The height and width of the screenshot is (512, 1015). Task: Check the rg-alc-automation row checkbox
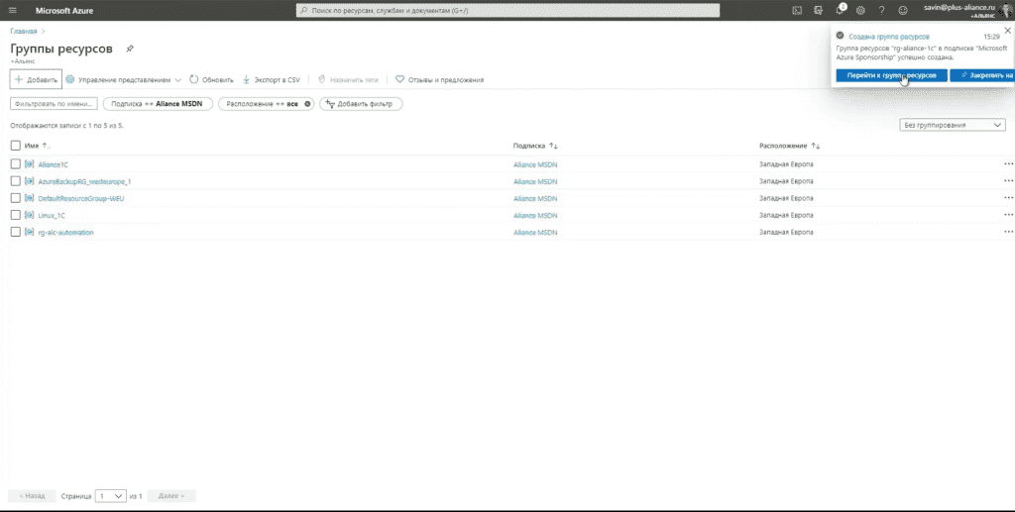pyautogui.click(x=16, y=232)
